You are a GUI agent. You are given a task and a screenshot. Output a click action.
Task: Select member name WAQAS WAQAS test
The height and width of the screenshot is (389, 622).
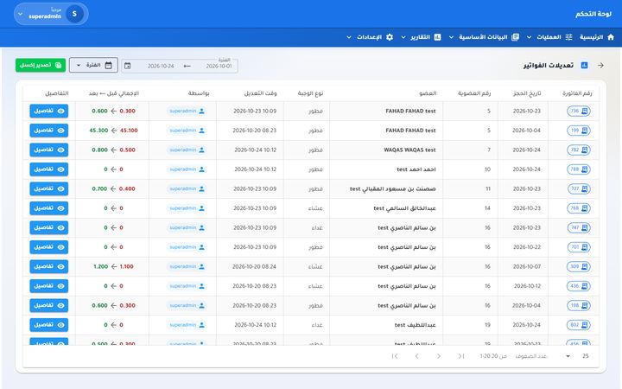409,150
